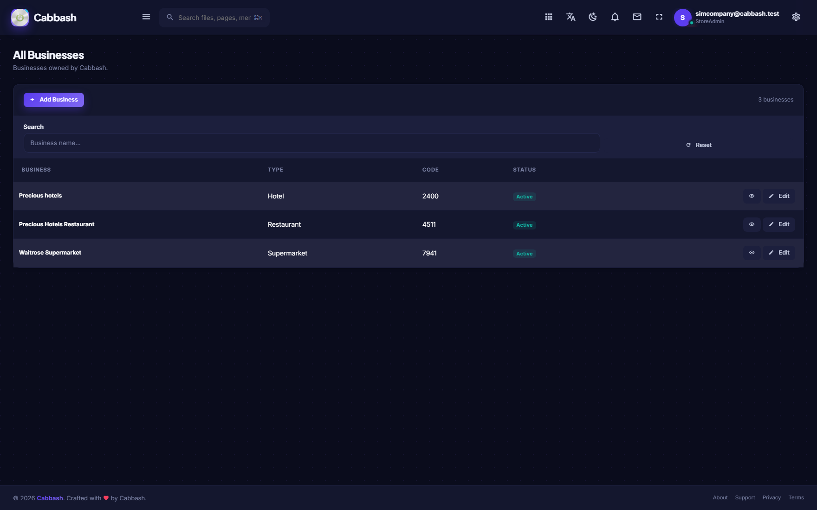Edit the Precious Hotels Restaurant business
This screenshot has height=510, width=817.
(x=779, y=224)
